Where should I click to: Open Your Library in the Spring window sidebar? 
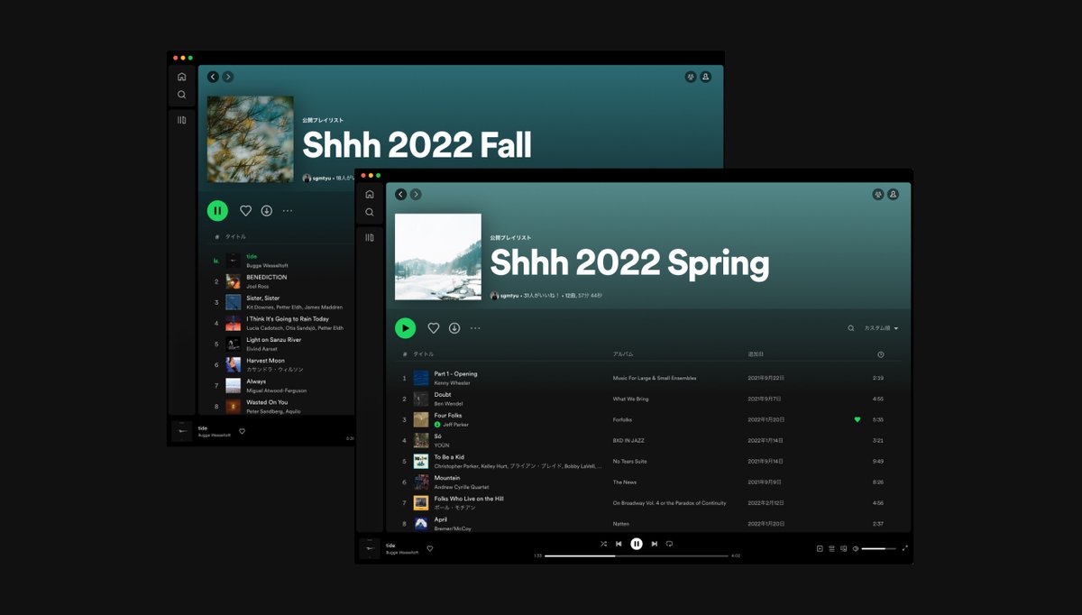click(x=370, y=237)
